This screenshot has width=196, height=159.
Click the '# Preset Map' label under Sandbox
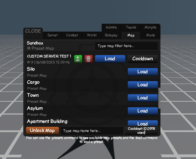coord(41,48)
